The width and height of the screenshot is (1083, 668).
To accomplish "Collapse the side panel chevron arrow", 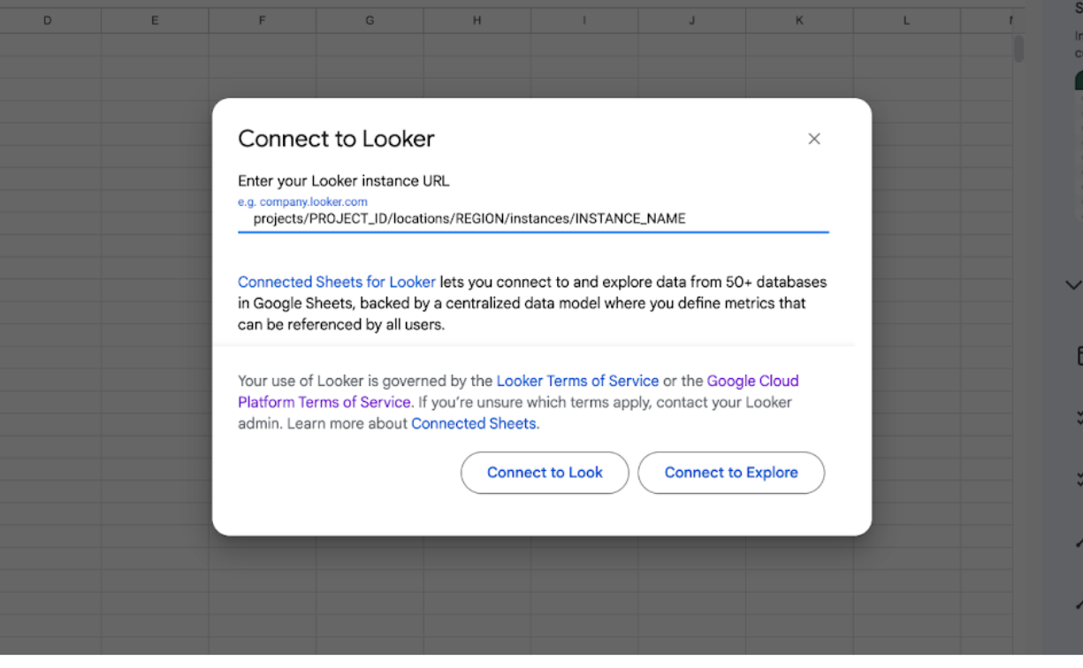I will click(x=1072, y=285).
